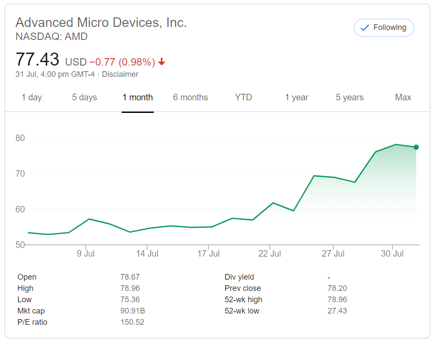
Task: Show the 5 years chart
Action: (349, 97)
